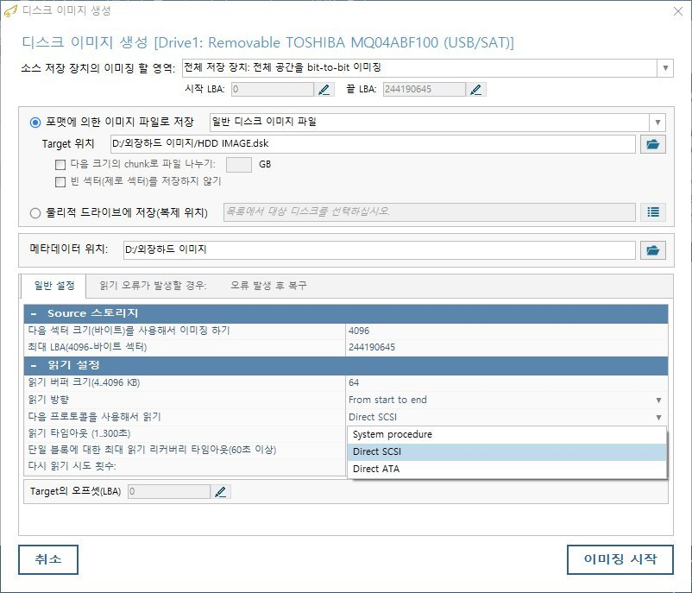Select 포맷에 의한 이미지 파일로 저장 radio option
692x593 pixels.
click(x=35, y=123)
